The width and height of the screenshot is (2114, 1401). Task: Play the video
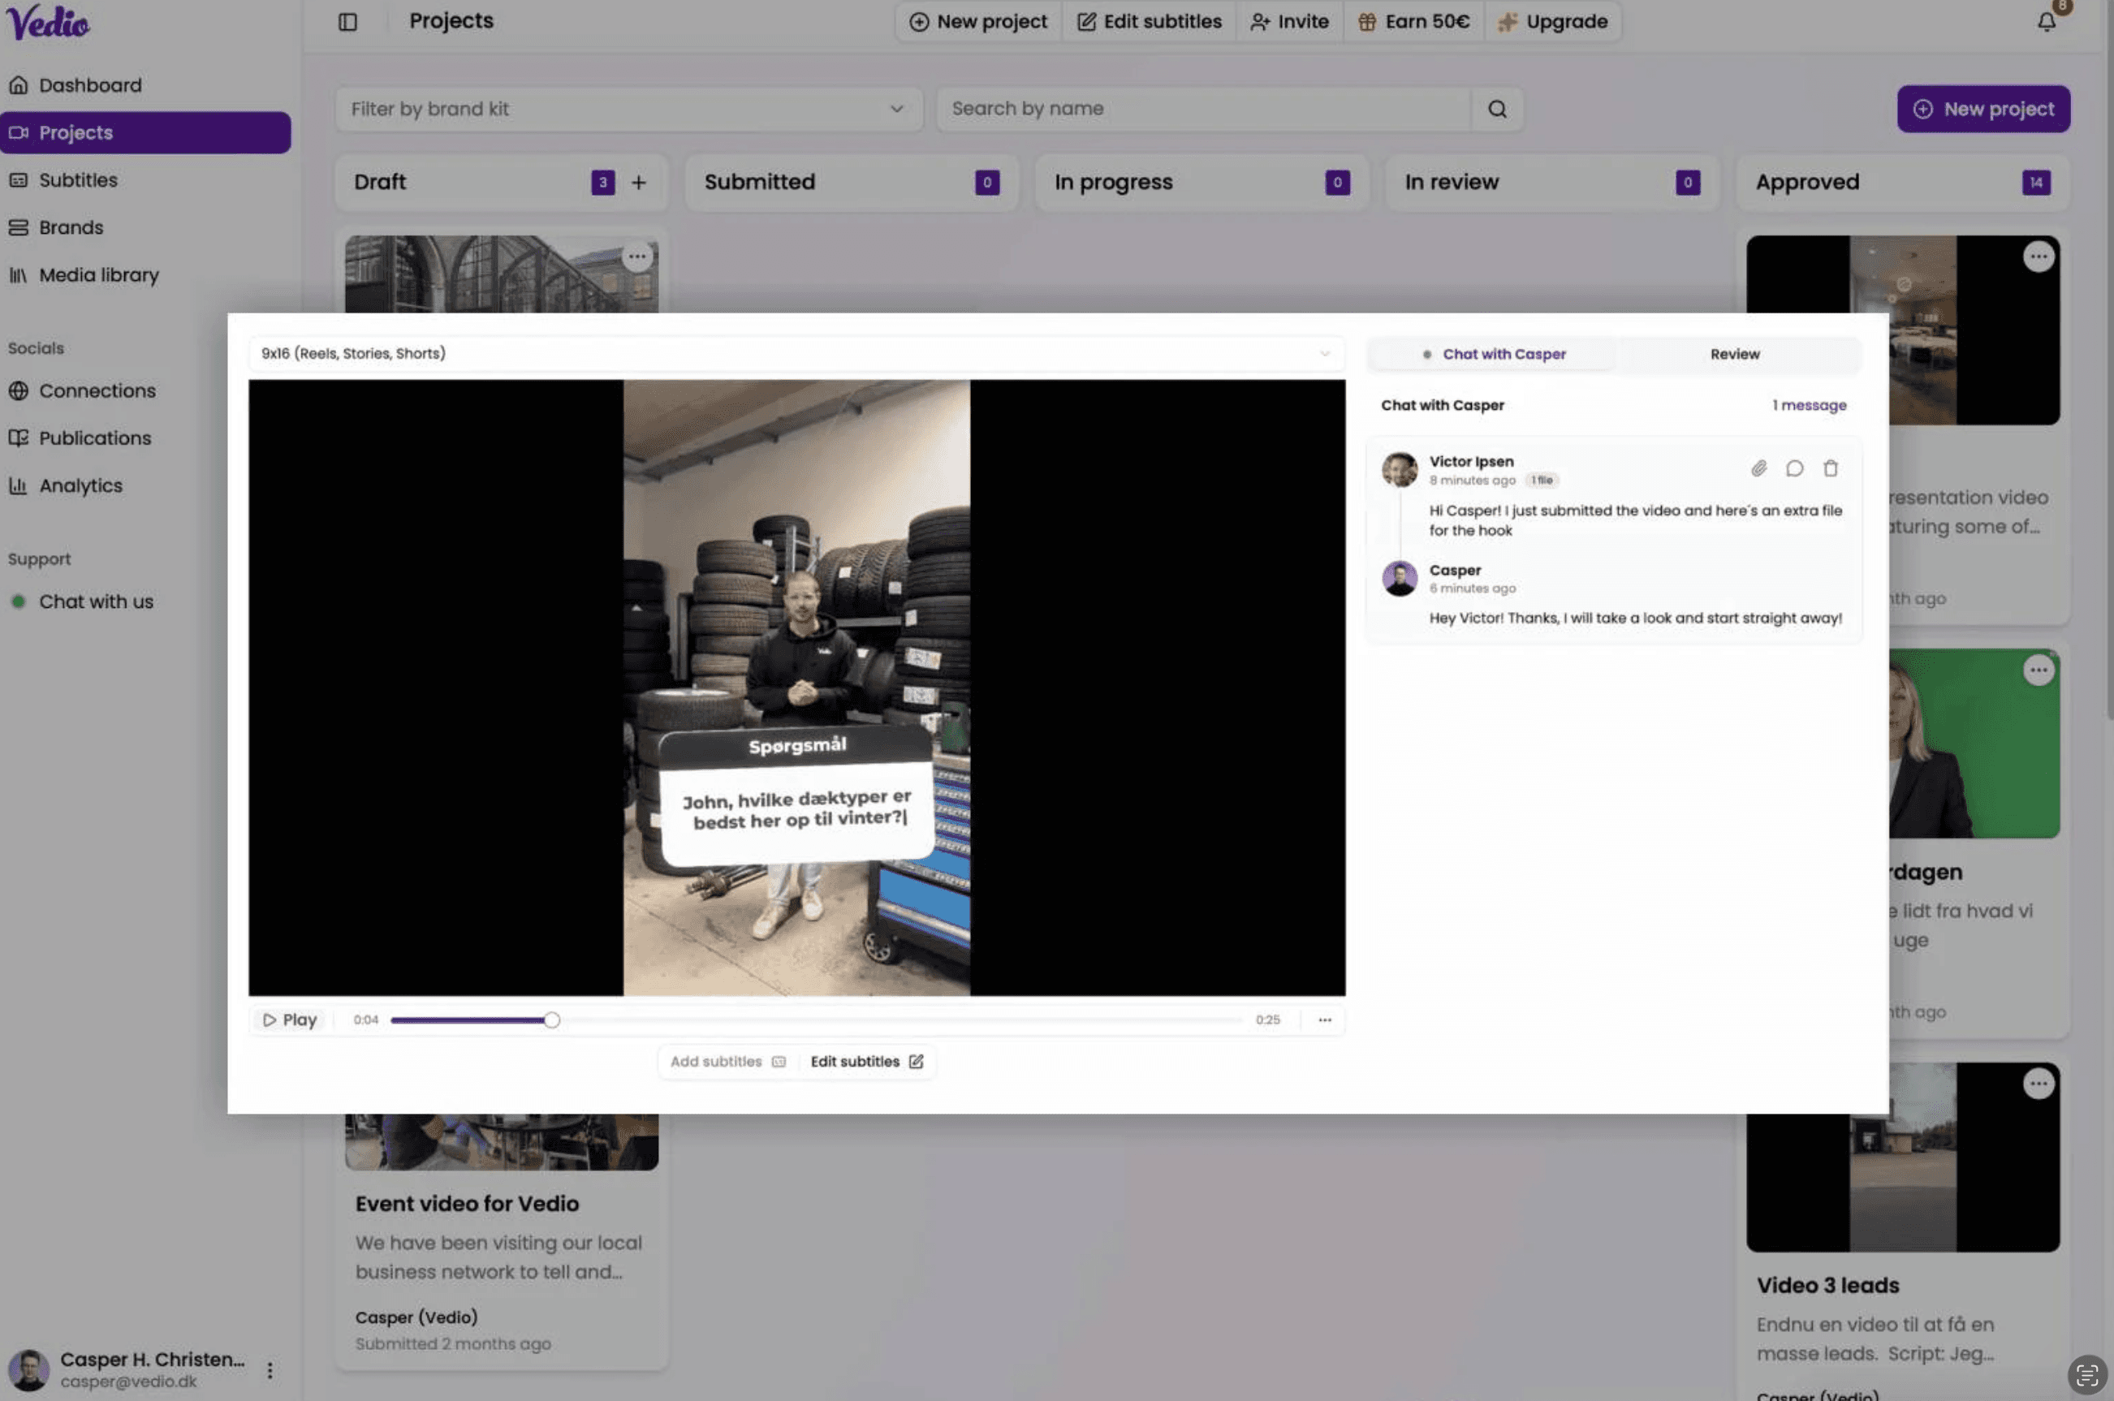290,1019
